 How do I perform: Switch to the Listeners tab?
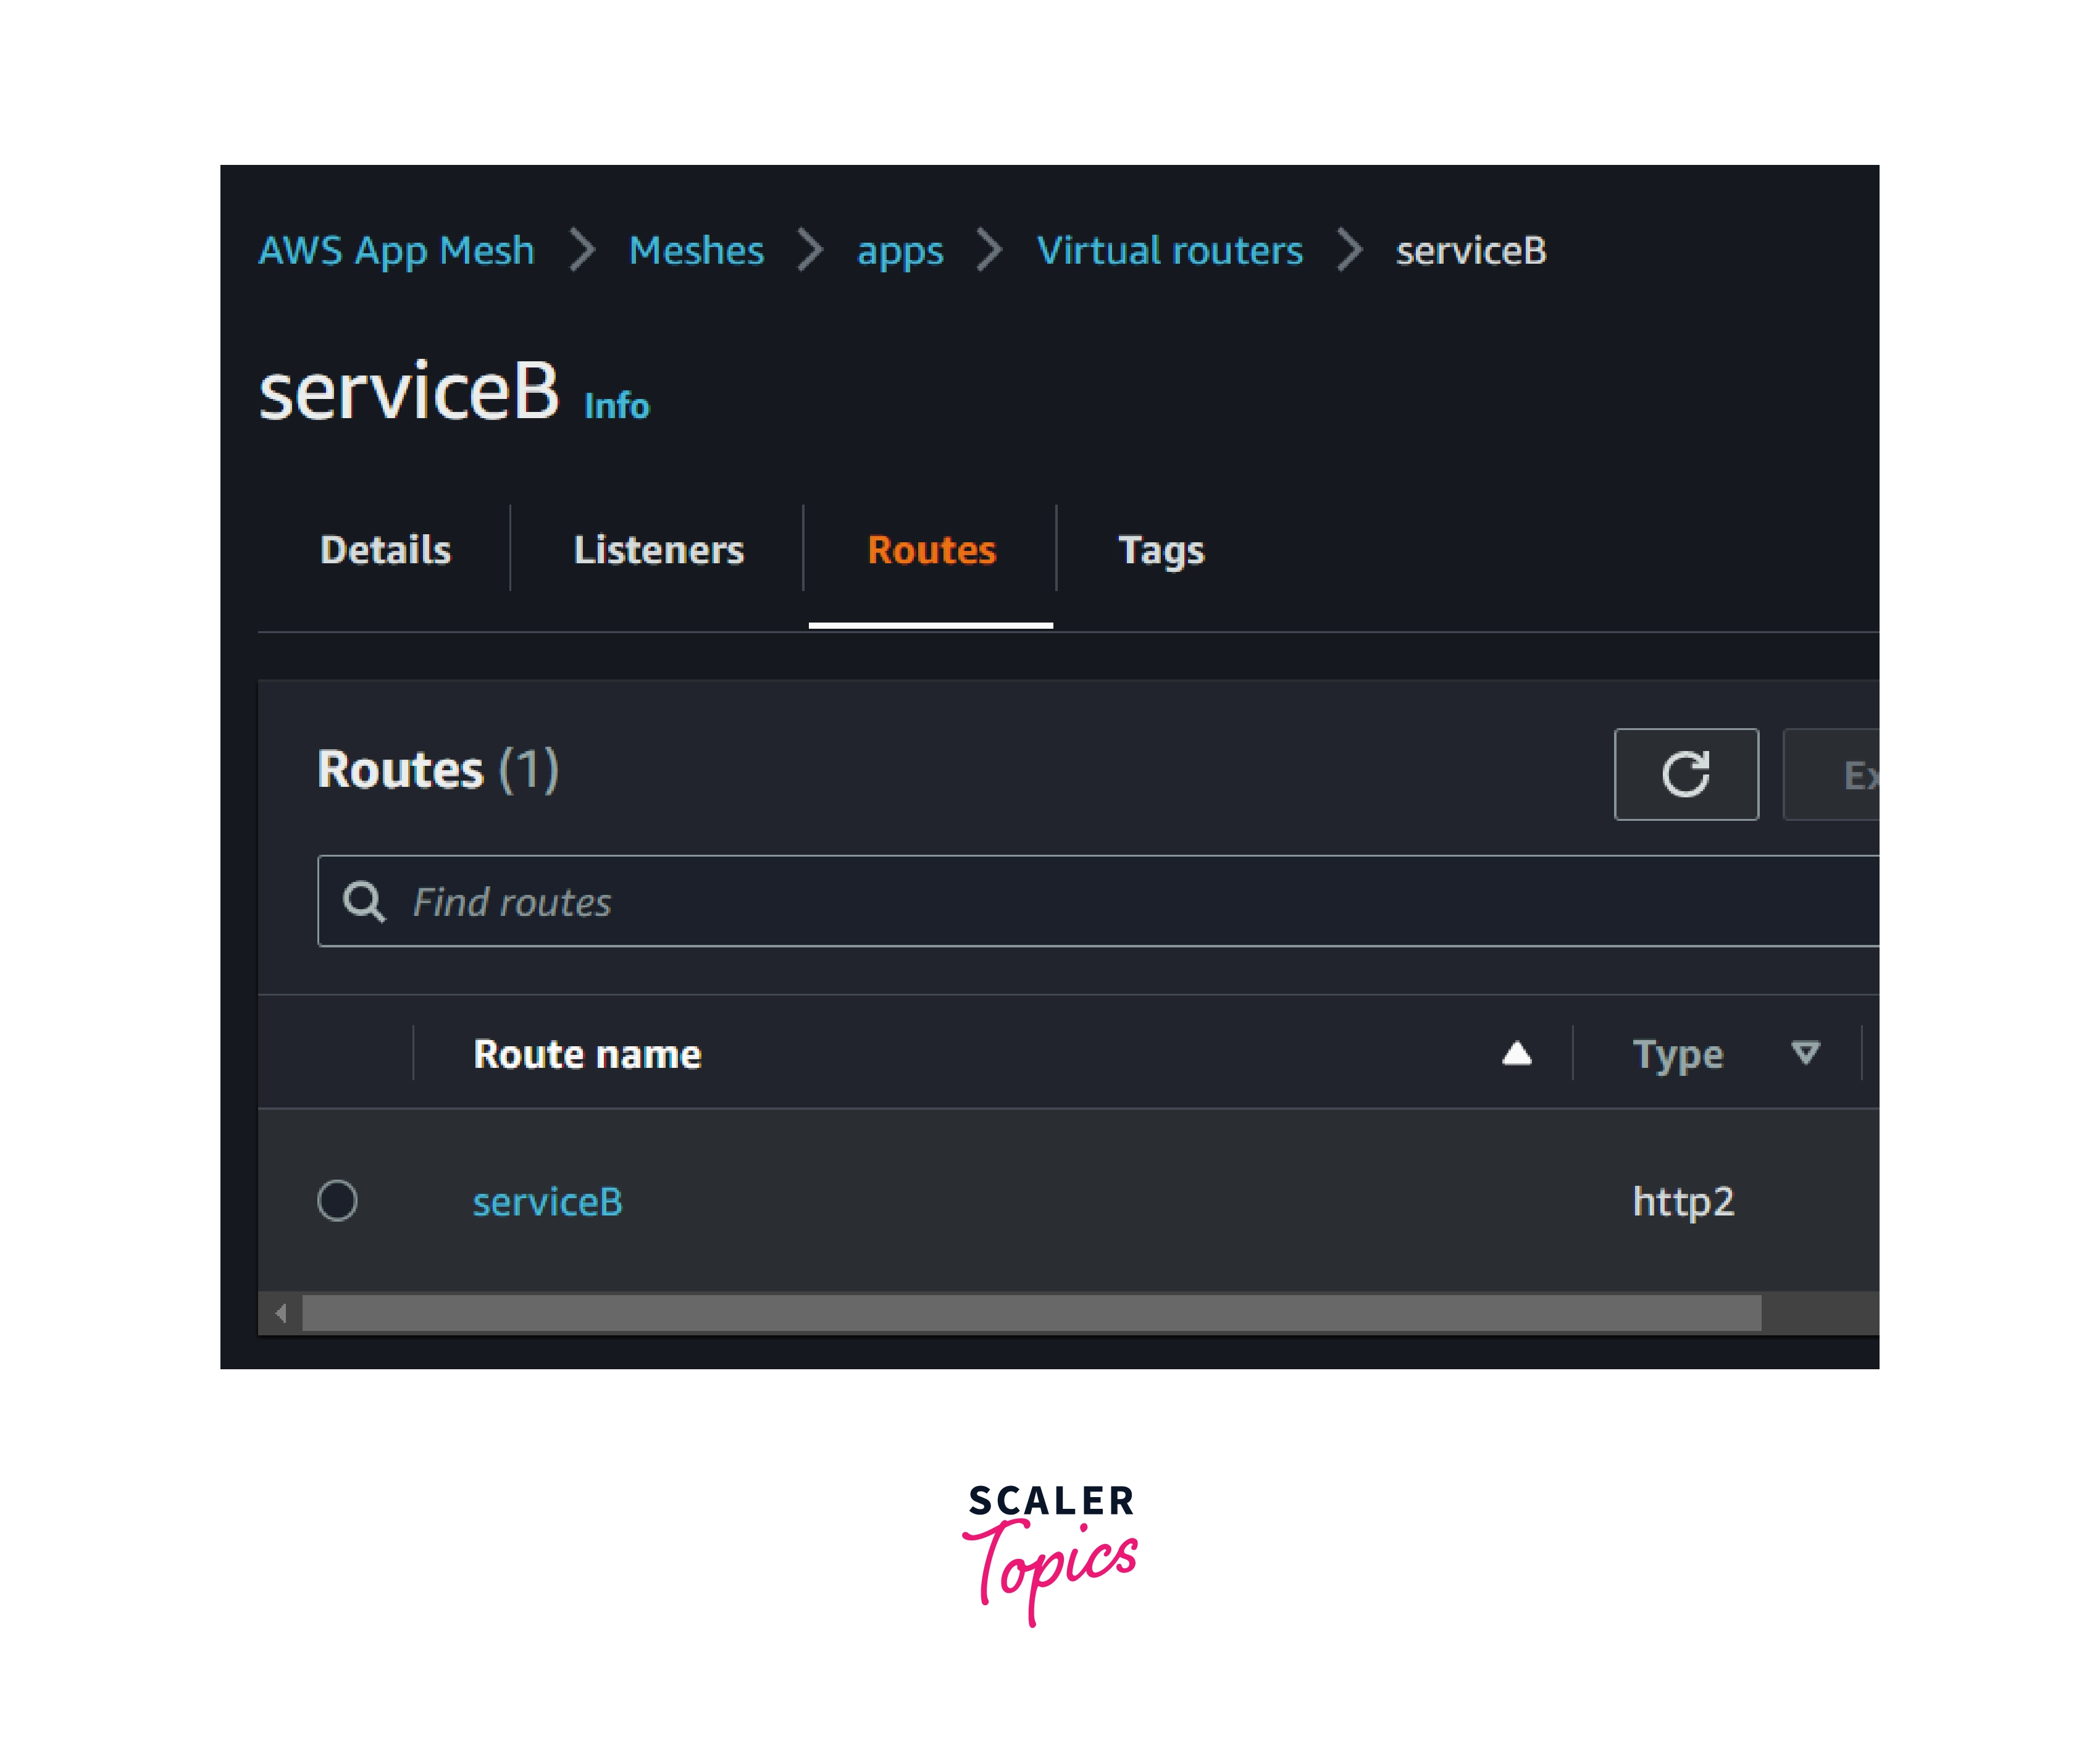tap(658, 550)
